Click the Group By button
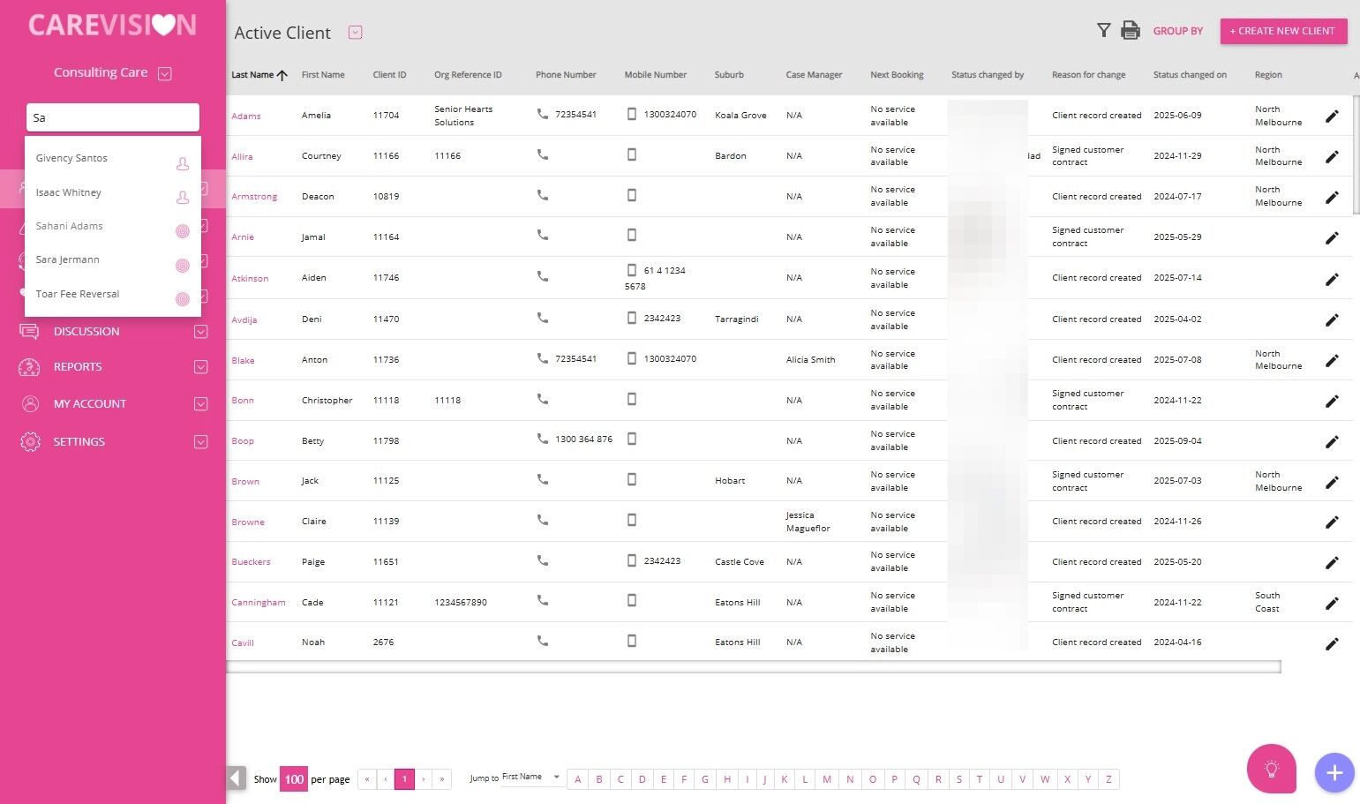This screenshot has width=1360, height=804. click(x=1178, y=31)
